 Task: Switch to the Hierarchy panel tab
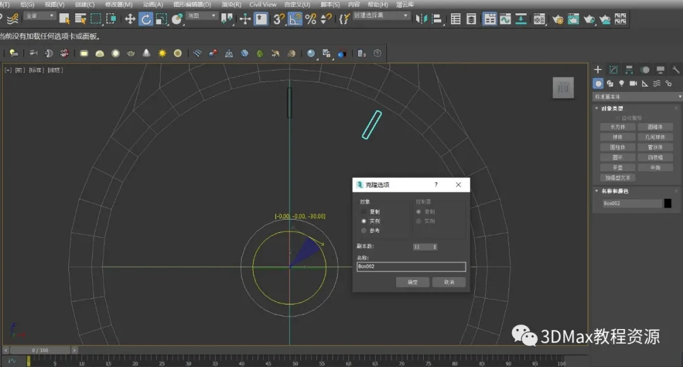coord(629,70)
